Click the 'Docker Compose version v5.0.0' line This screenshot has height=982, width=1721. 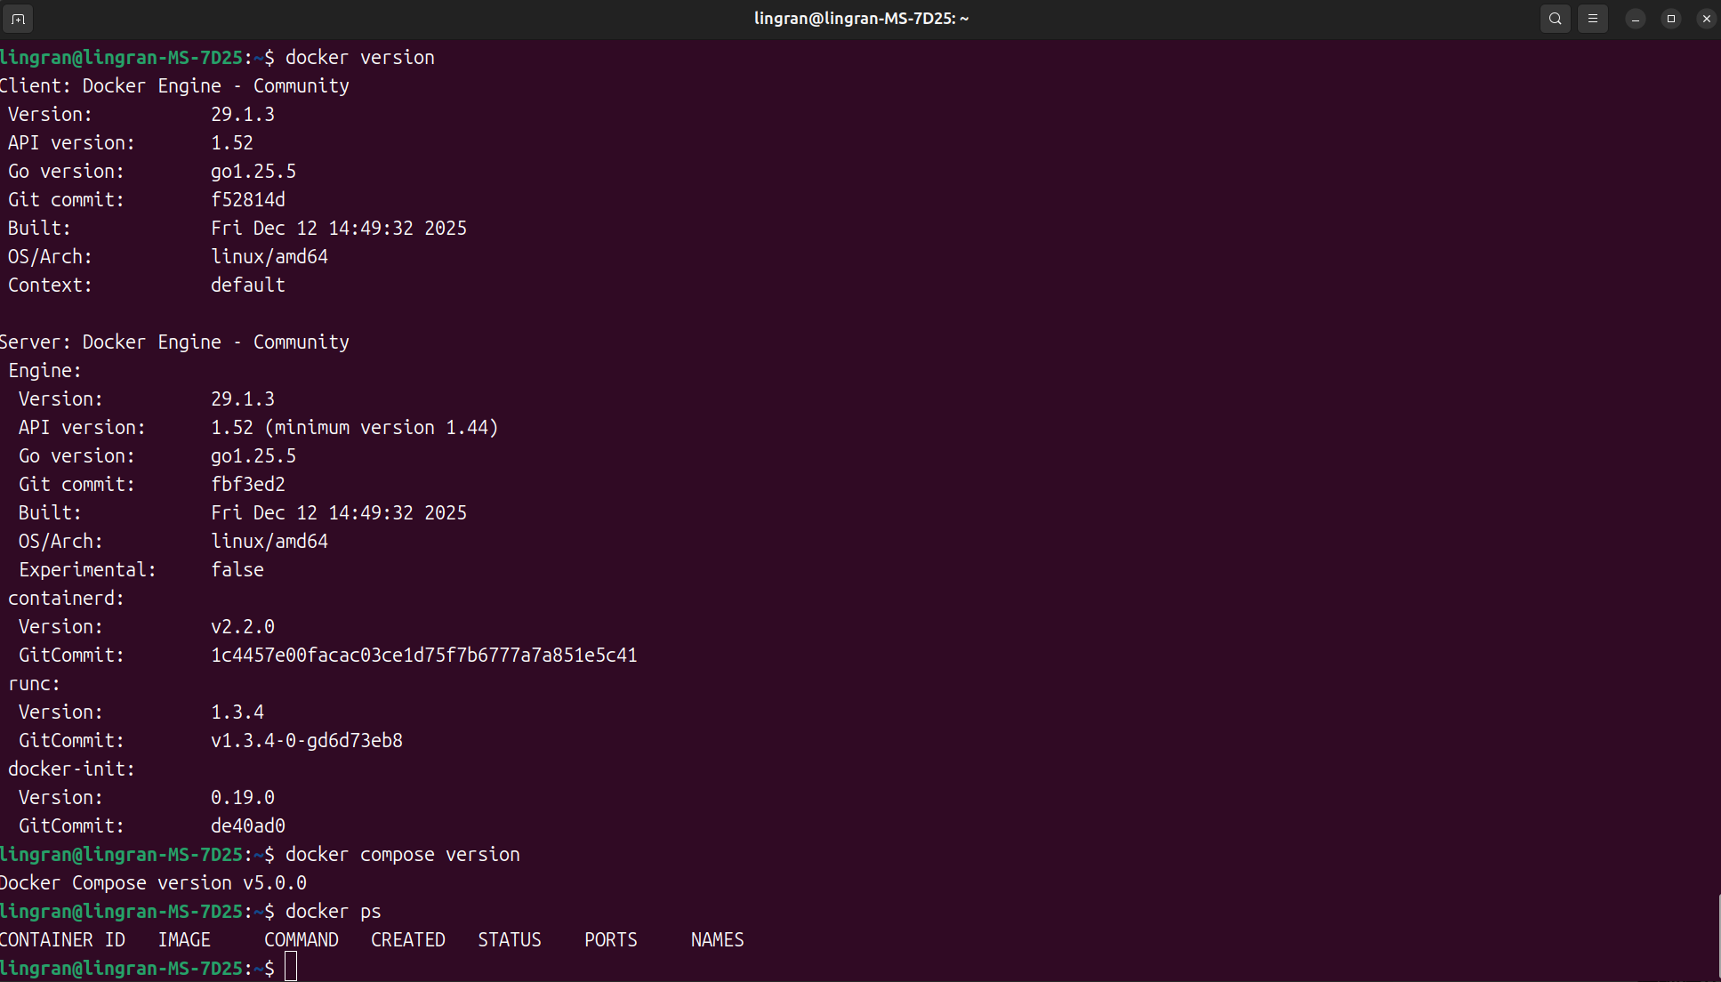[x=153, y=883]
